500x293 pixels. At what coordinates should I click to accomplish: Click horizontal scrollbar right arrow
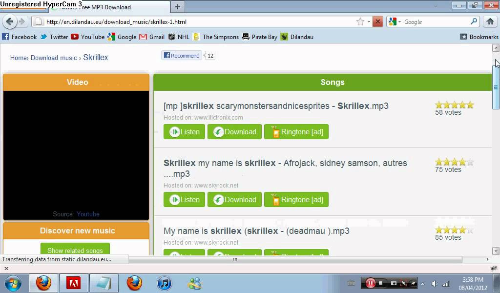487,259
